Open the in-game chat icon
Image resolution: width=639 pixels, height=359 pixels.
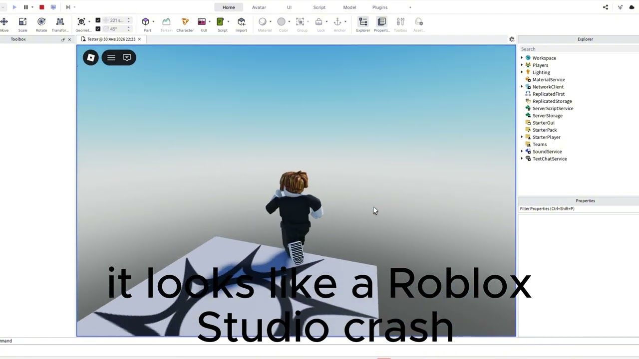[x=127, y=58]
